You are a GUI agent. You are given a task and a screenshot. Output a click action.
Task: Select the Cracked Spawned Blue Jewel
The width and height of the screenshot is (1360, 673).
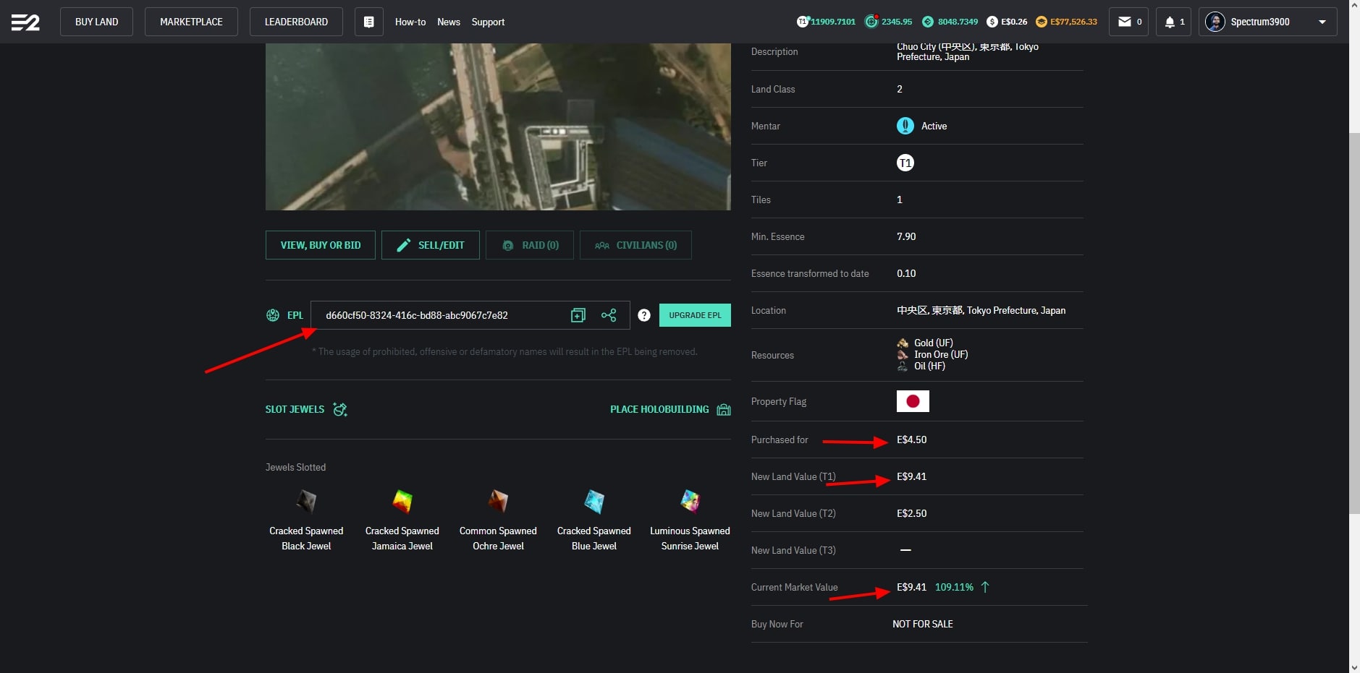594,501
